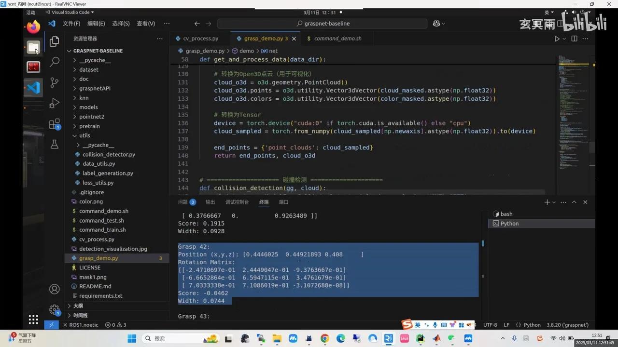618x347 pixels.
Task: Collapse the utils folder in Explorer
Action: click(x=84, y=135)
